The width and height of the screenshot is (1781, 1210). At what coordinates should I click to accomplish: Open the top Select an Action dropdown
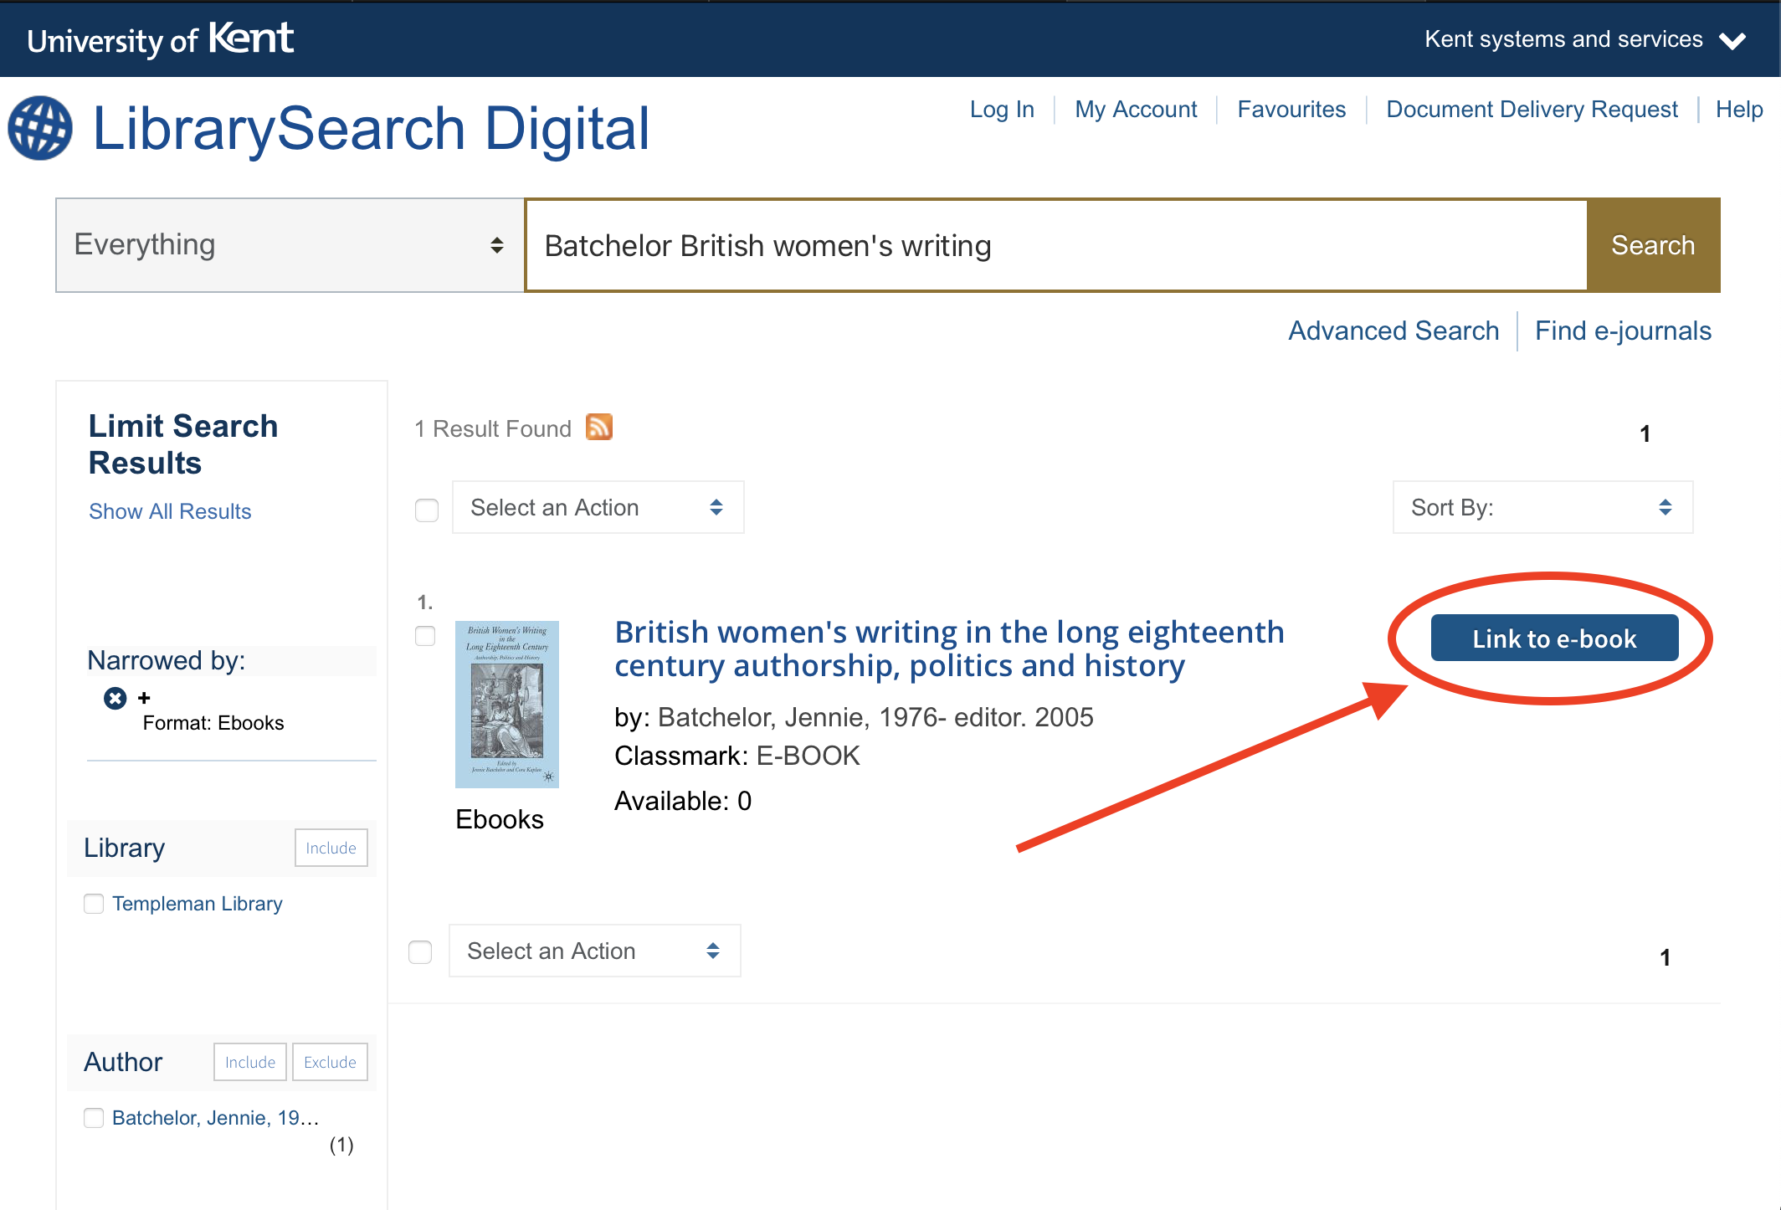[x=598, y=507]
